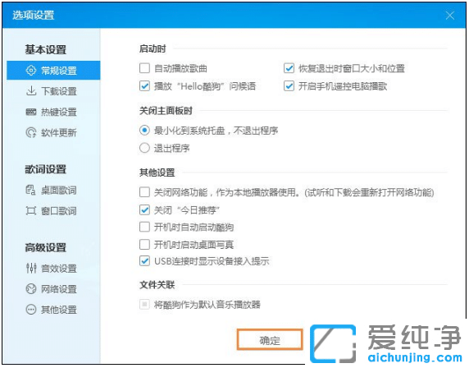Click the 歌词设置 section heading
The height and width of the screenshot is (368, 469).
[x=45, y=169]
